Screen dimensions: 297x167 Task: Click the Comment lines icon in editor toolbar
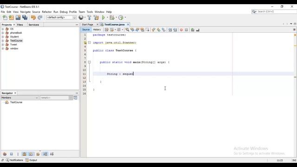coord(193,30)
